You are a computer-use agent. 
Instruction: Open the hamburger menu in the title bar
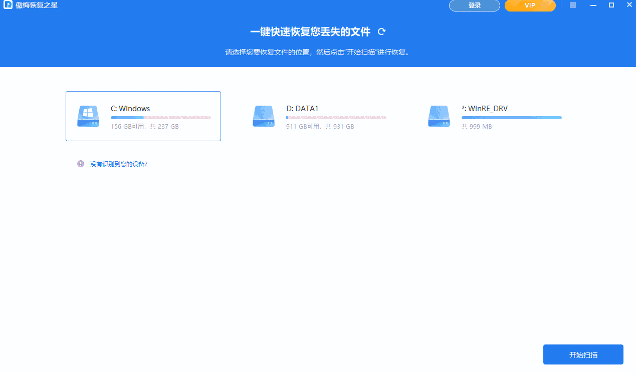(573, 5)
